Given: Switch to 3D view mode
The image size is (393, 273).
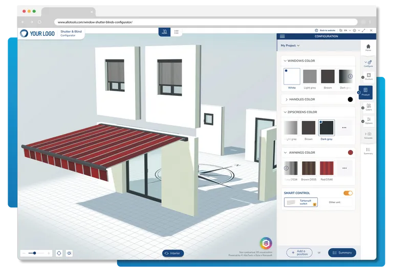Looking at the screenshot, I should [x=164, y=32].
